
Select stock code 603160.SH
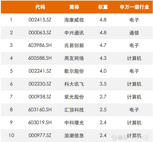[x=40, y=110]
